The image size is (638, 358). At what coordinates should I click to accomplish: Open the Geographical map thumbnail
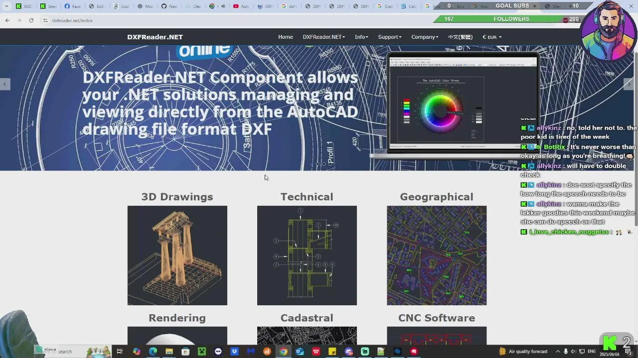tap(437, 256)
